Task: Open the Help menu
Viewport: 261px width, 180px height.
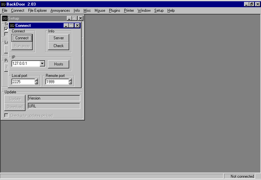Action: point(171,10)
